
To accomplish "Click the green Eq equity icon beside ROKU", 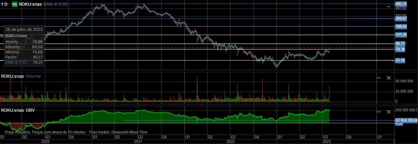I will [x=15, y=4].
